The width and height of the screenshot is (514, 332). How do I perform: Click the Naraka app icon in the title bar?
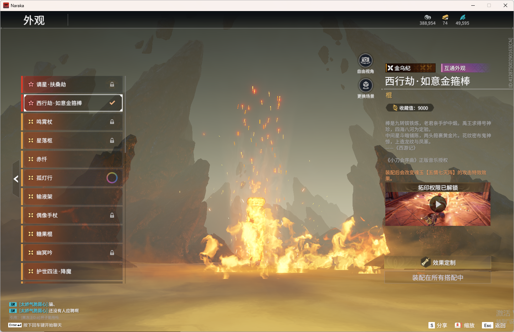point(6,5)
